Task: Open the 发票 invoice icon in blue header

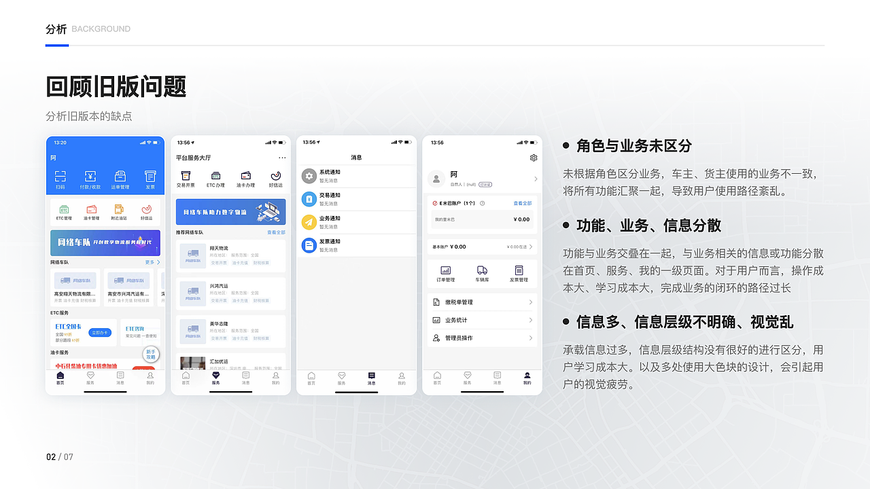Action: pyautogui.click(x=150, y=179)
